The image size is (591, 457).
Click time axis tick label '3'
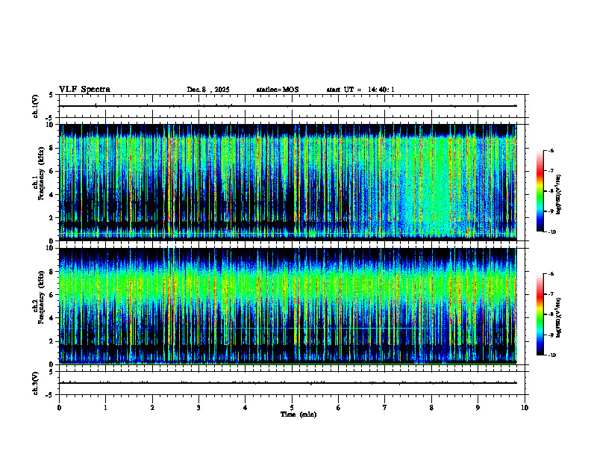pos(198,408)
